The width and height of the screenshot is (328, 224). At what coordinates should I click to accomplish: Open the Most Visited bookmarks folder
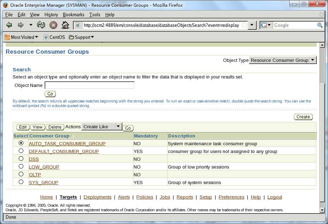point(21,37)
